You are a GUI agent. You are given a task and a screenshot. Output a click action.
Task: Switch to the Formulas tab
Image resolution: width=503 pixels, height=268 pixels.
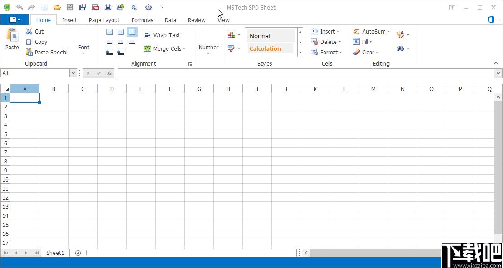click(143, 20)
